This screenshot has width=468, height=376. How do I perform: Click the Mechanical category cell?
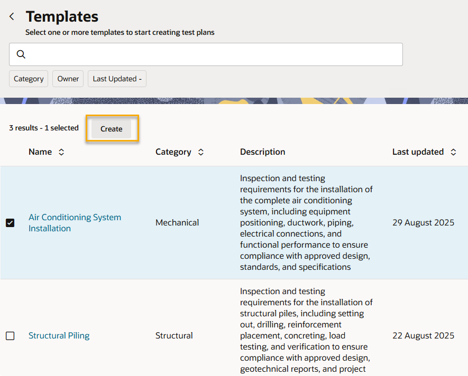tap(177, 223)
